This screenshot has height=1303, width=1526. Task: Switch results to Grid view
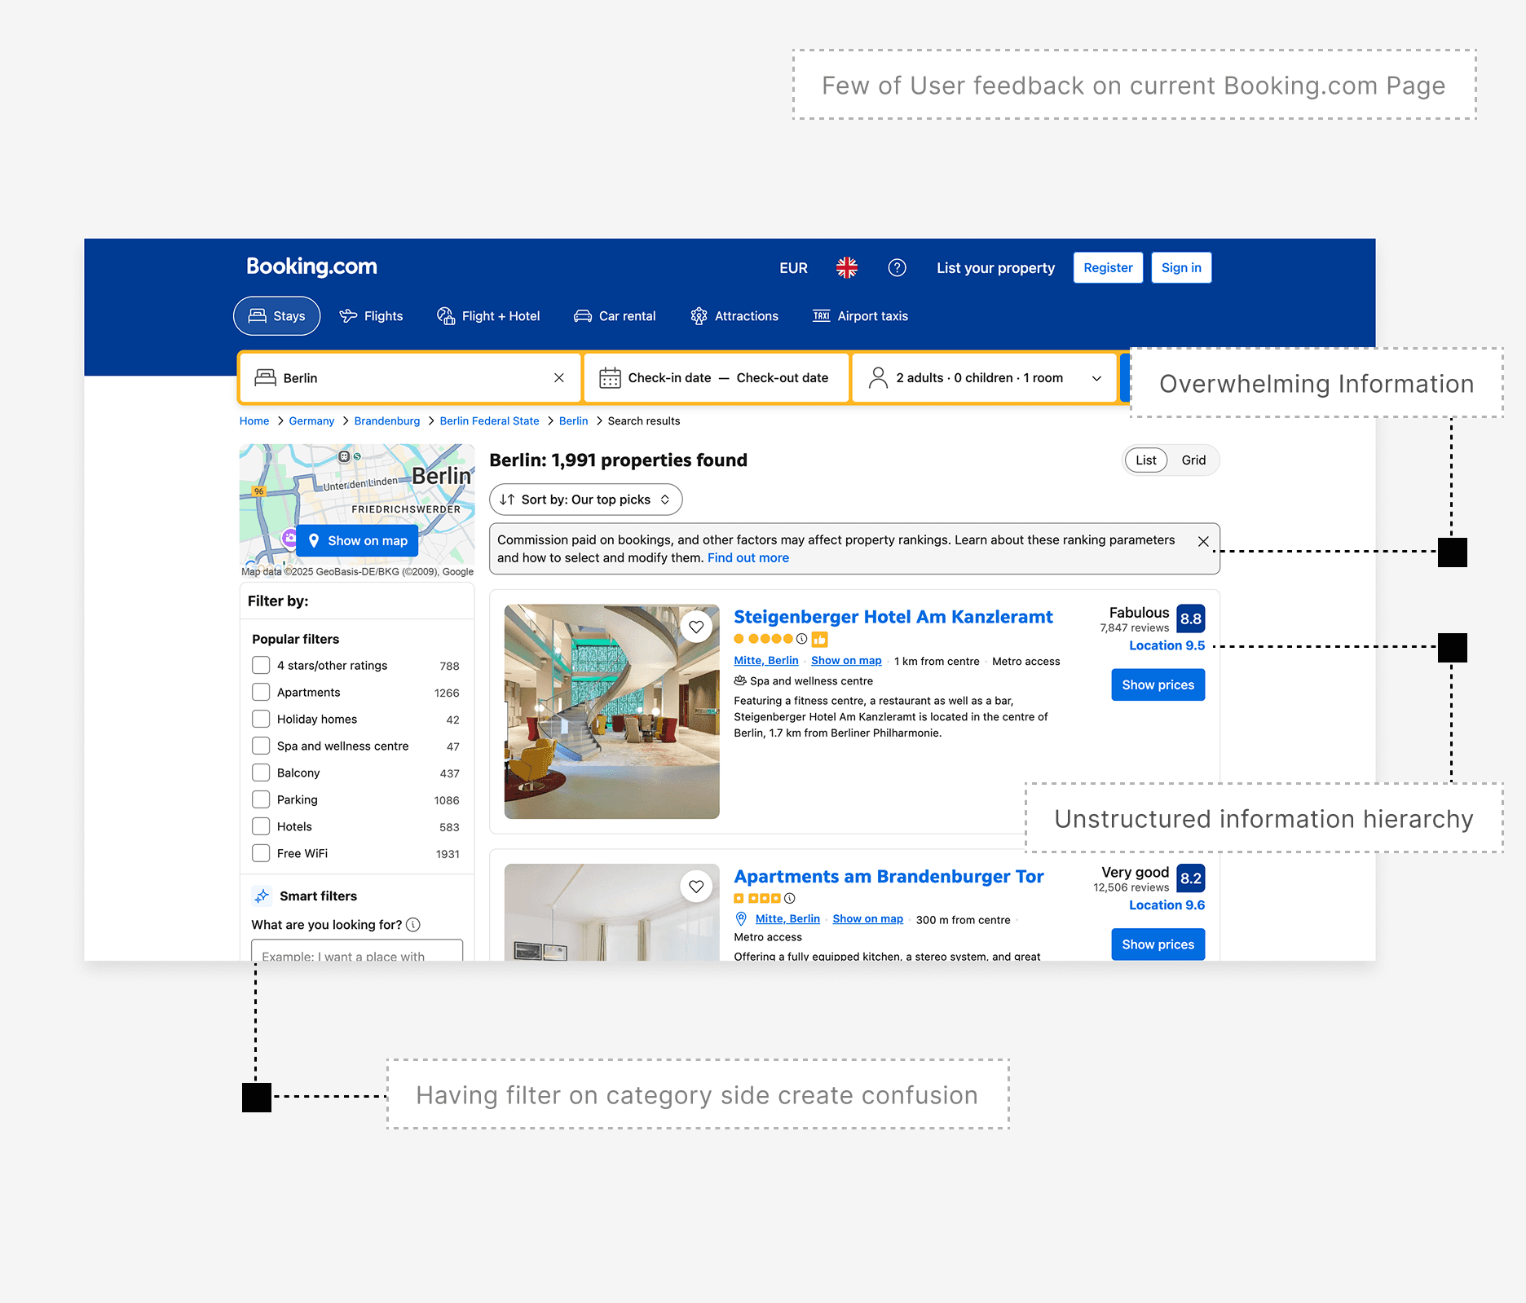[x=1193, y=460]
